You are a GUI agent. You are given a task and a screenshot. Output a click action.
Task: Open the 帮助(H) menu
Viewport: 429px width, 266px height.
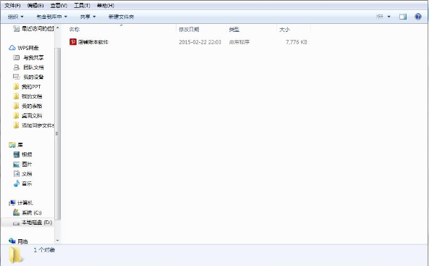[106, 6]
